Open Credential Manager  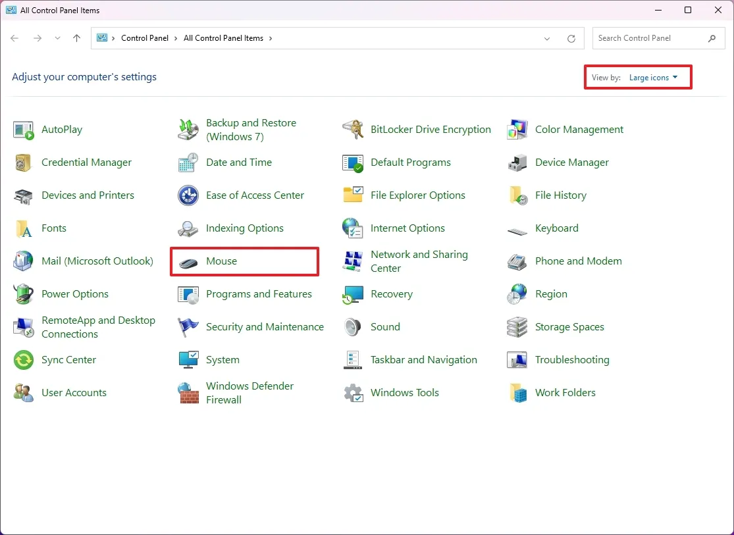[x=86, y=163]
